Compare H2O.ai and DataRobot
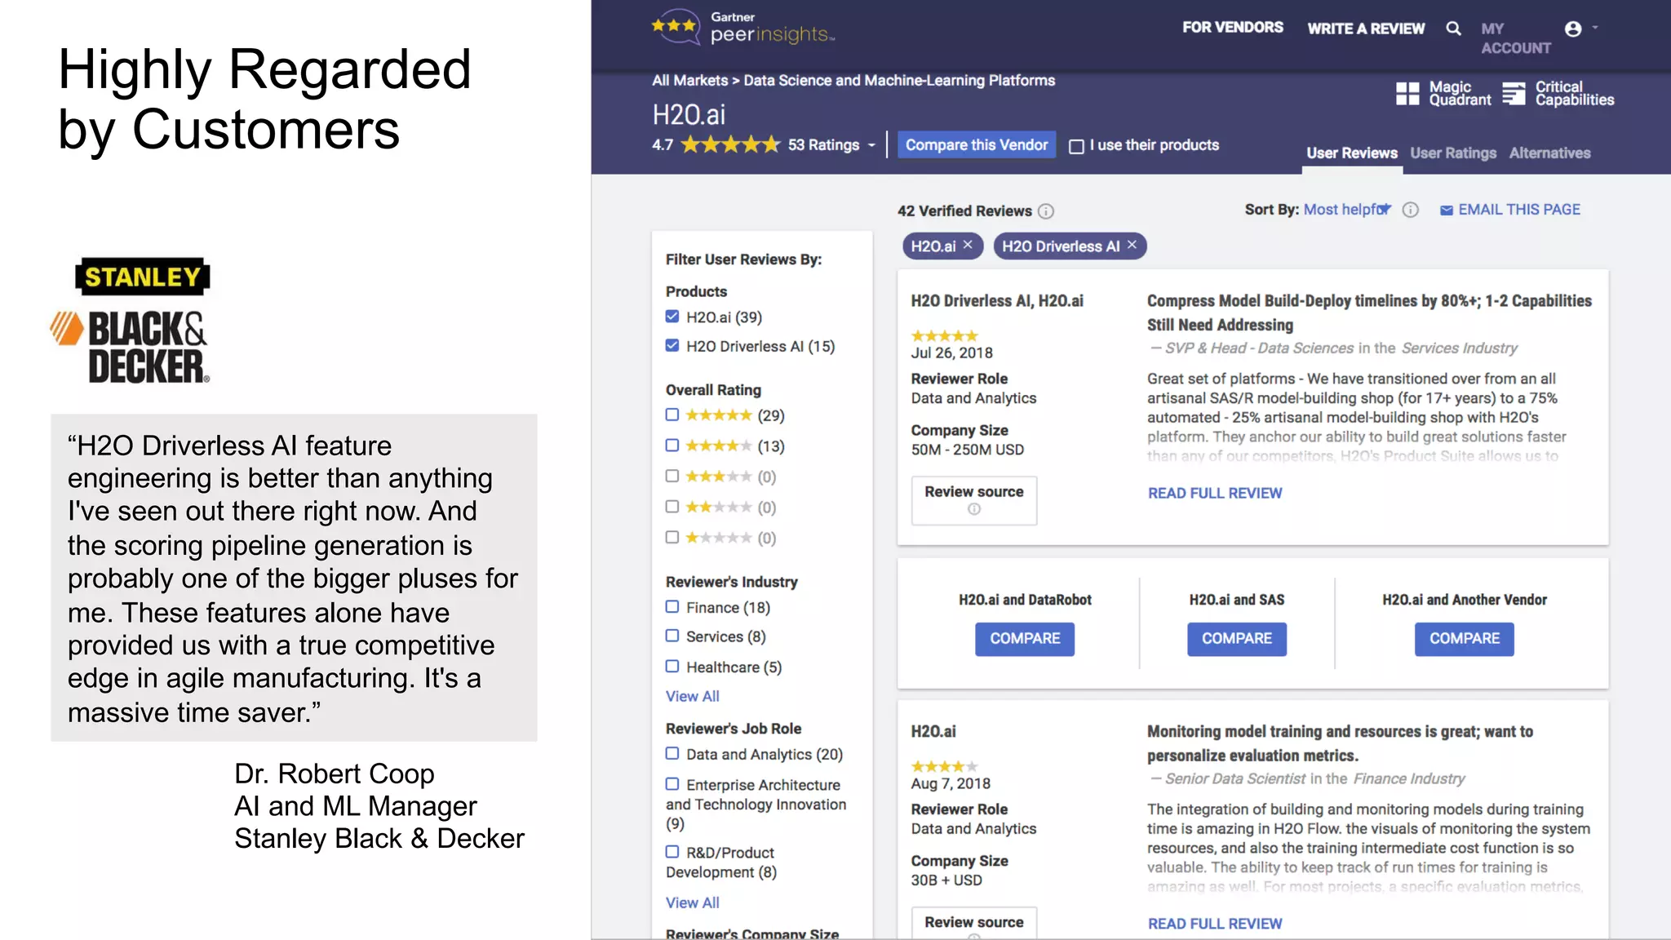1671x940 pixels. [1025, 639]
